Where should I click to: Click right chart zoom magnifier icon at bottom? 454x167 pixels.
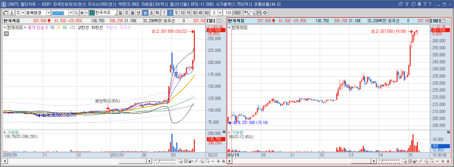click(432, 161)
